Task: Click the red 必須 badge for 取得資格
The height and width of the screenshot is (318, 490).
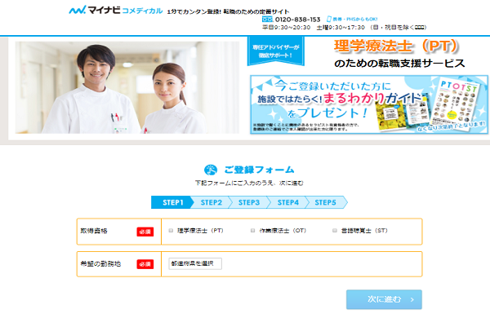Action: tap(145, 232)
